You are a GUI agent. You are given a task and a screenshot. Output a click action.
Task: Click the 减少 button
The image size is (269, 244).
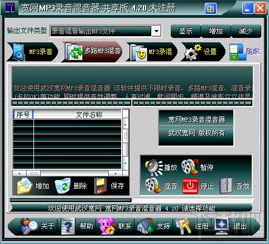click(246, 31)
